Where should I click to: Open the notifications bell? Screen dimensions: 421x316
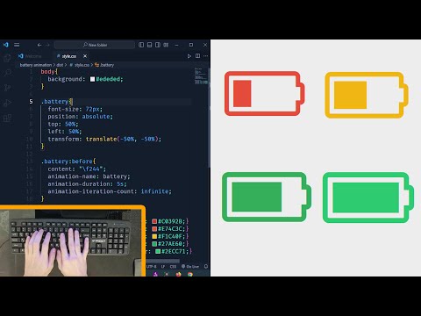point(206,267)
